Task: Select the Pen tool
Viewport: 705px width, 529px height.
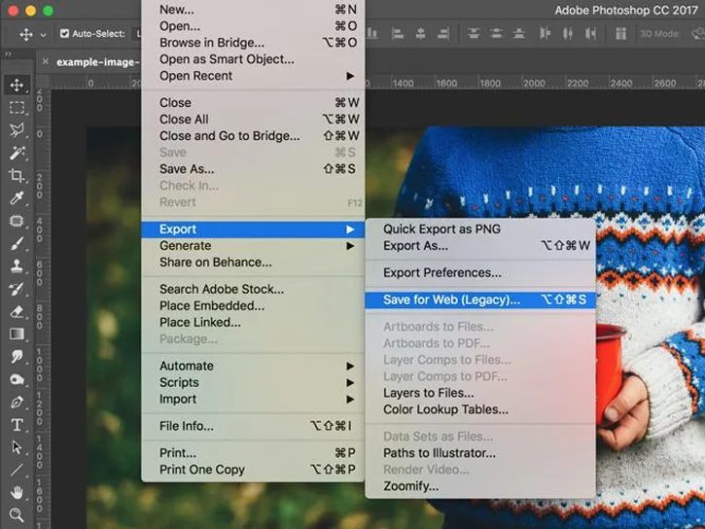Action: point(17,402)
